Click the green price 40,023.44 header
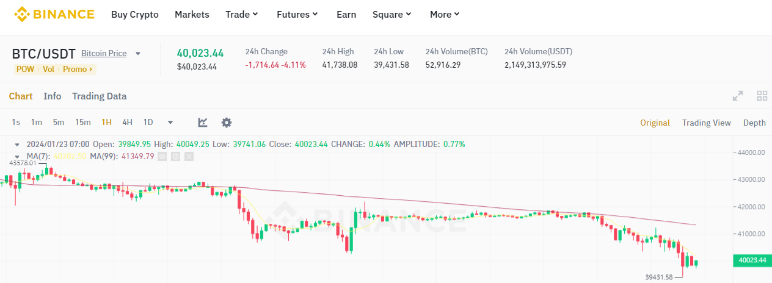The height and width of the screenshot is (283, 772). pyautogui.click(x=200, y=53)
